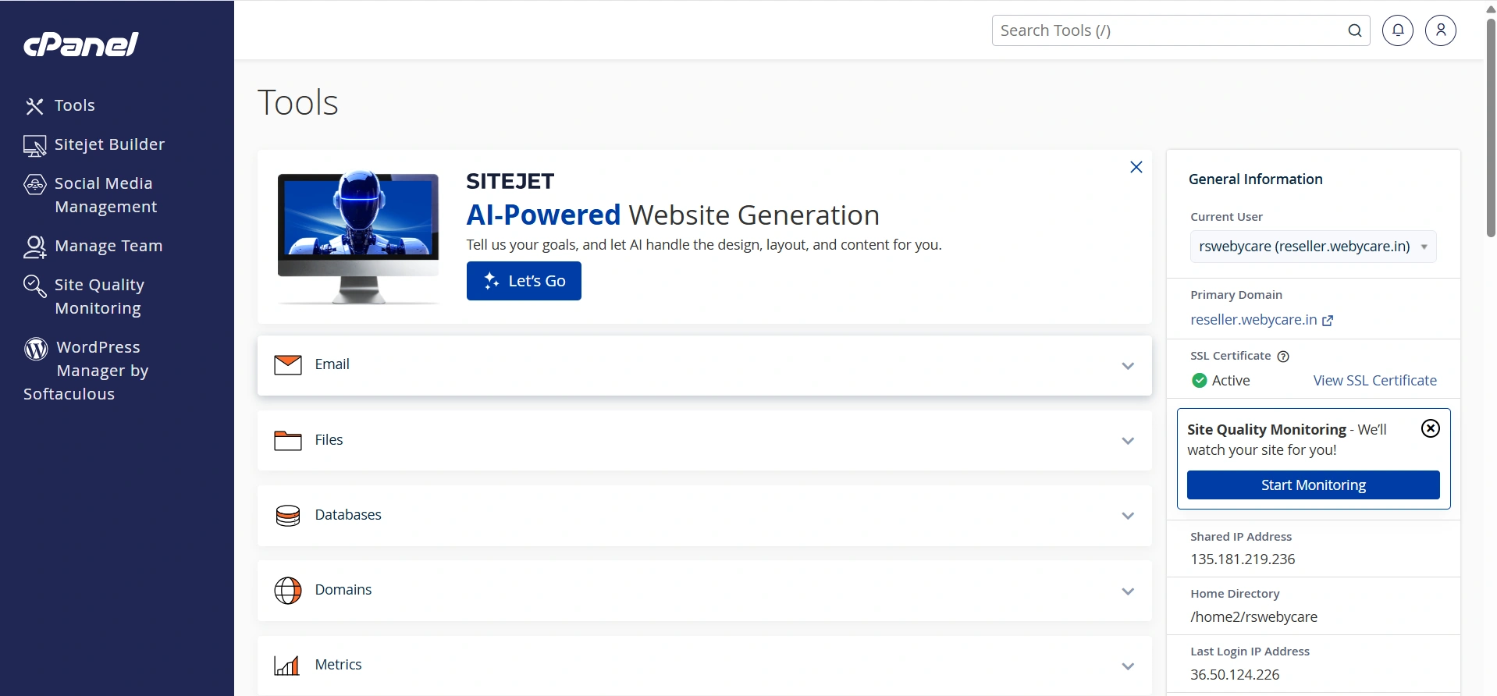Screen dimensions: 1497x696
Task: Click the page vertical scrollbar
Action: [x=1491, y=129]
